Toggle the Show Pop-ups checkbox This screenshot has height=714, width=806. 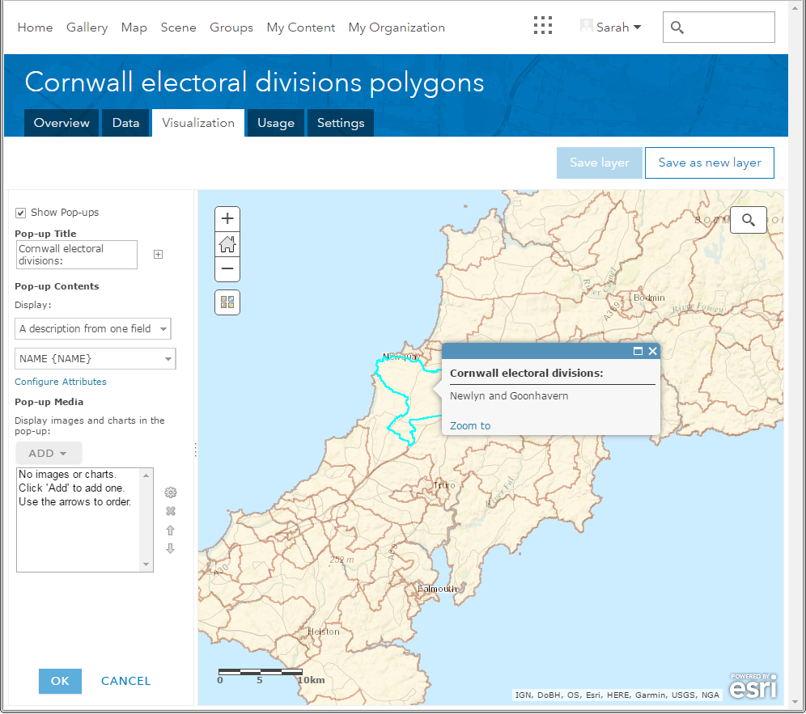coord(20,213)
